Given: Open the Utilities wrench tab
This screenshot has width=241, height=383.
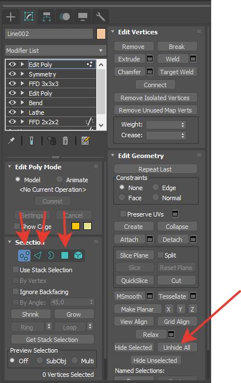Looking at the screenshot, I should [x=100, y=17].
